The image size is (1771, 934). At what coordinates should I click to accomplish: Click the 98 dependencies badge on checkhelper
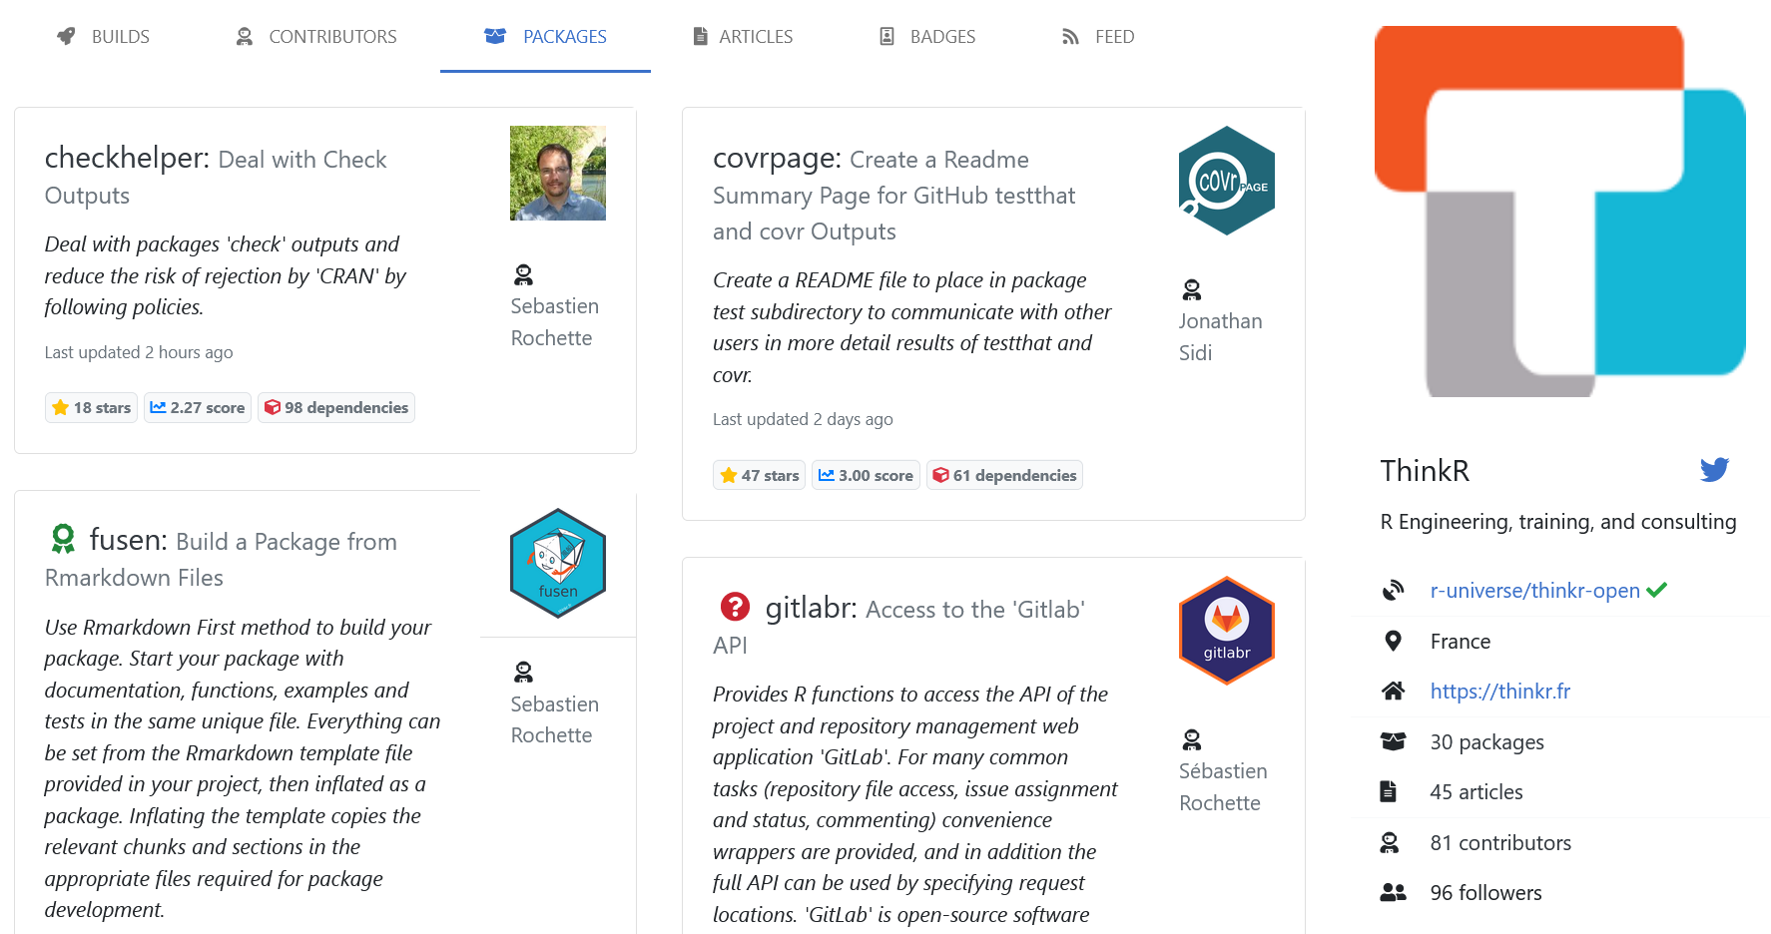336,407
